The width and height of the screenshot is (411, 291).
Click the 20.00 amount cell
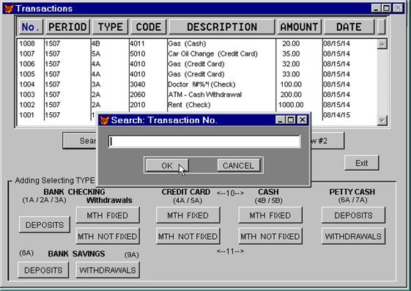(291, 43)
